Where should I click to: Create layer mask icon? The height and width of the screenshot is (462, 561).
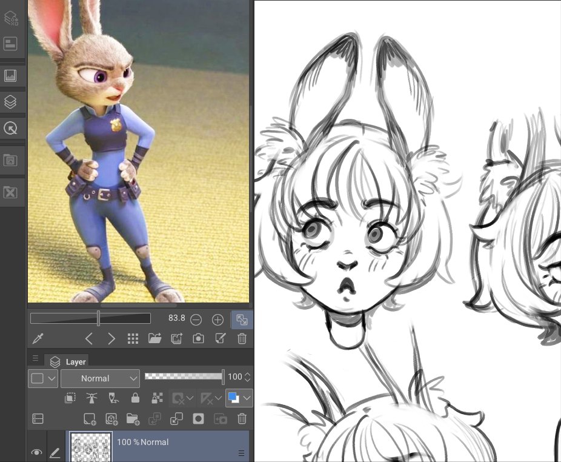[198, 419]
